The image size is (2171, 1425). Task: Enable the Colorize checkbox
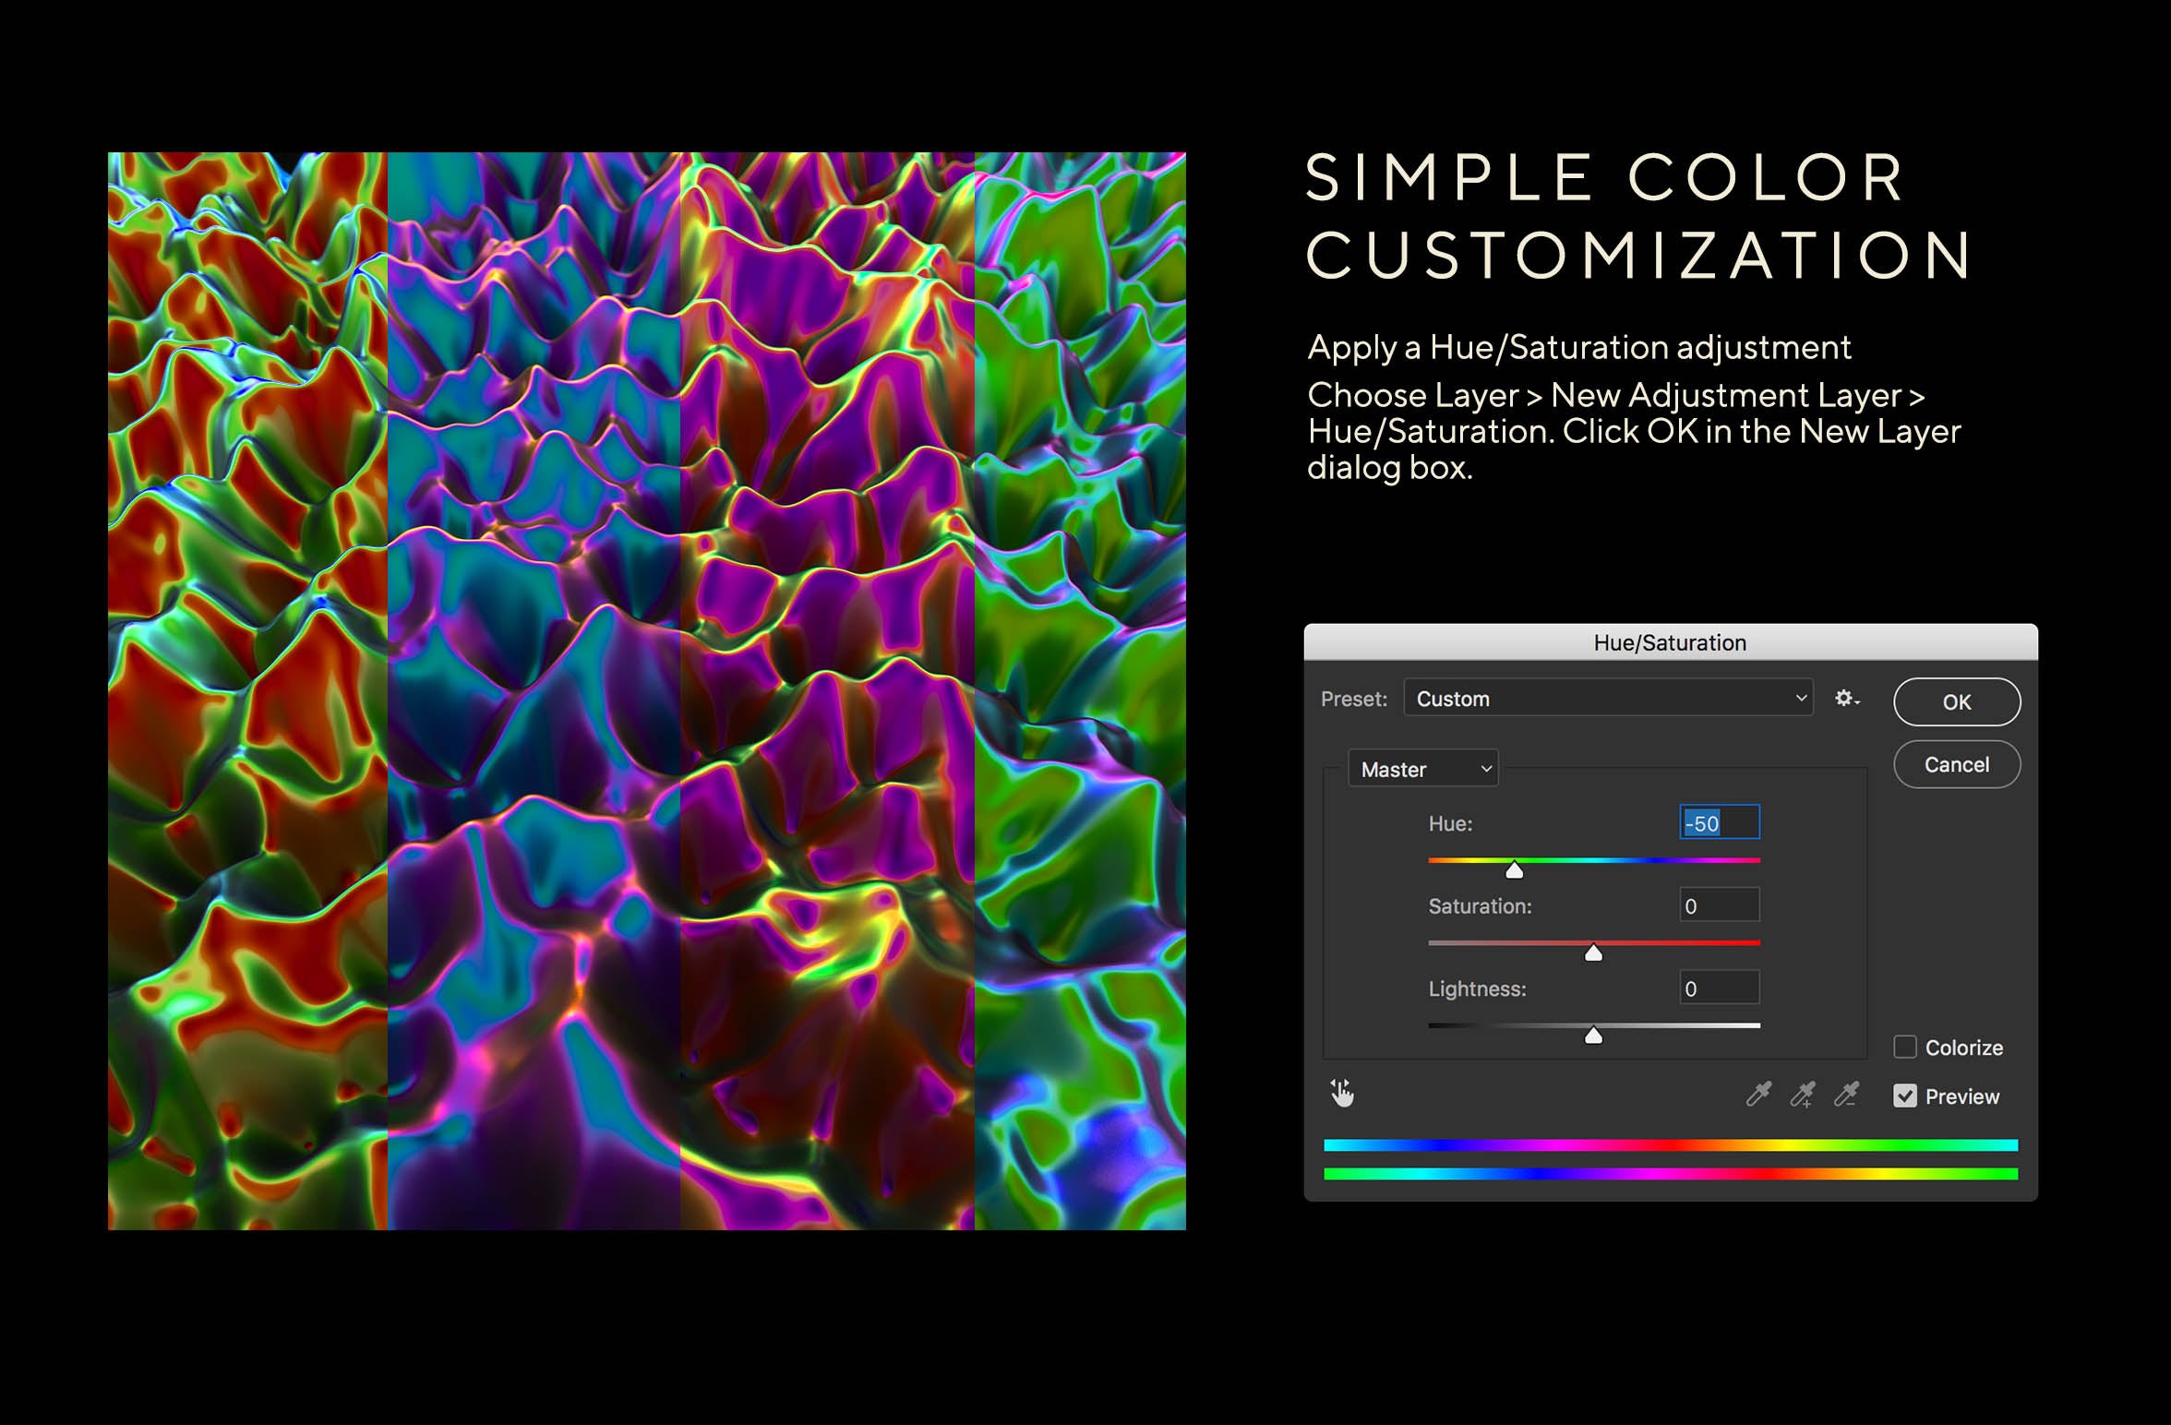click(1905, 1047)
